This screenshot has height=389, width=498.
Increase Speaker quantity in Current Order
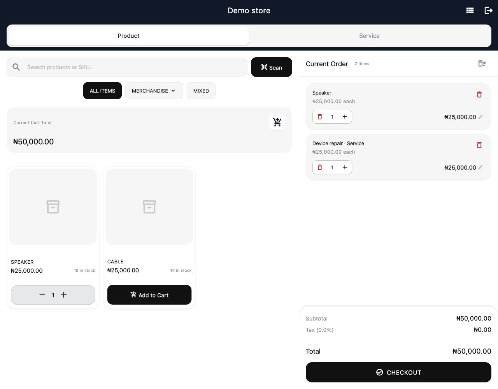345,117
